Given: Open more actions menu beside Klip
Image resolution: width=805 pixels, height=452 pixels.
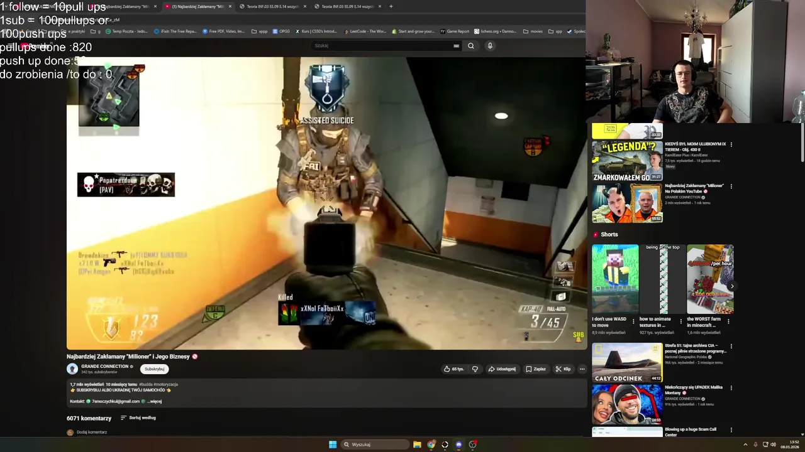Looking at the screenshot, I should coord(582,369).
